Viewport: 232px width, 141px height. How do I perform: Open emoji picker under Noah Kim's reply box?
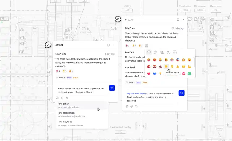click(x=57, y=98)
